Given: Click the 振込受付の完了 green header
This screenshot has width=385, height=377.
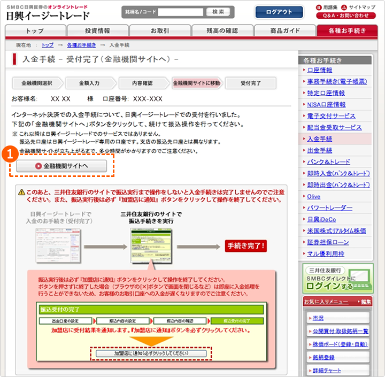Looking at the screenshot, I should click(x=151, y=310).
